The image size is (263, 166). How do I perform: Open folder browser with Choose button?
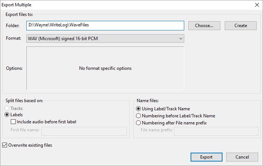point(204,26)
